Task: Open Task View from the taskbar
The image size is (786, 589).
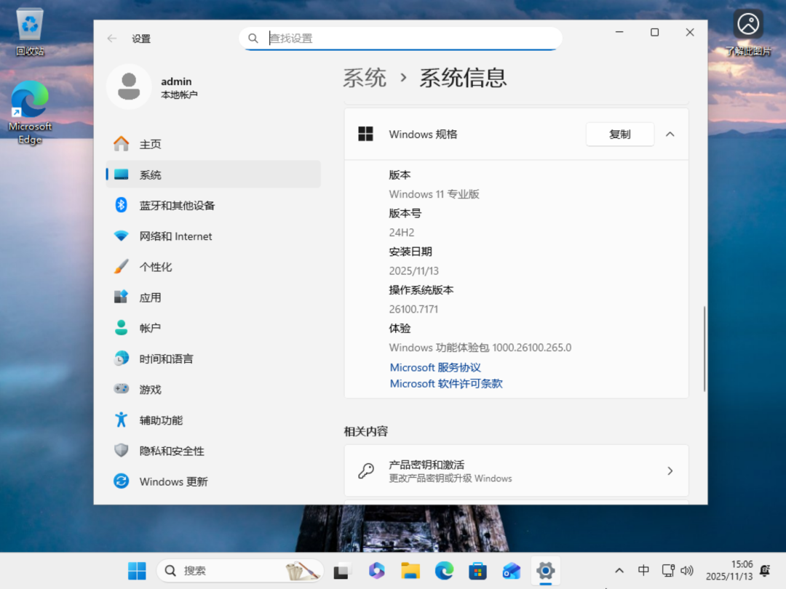Action: 342,571
